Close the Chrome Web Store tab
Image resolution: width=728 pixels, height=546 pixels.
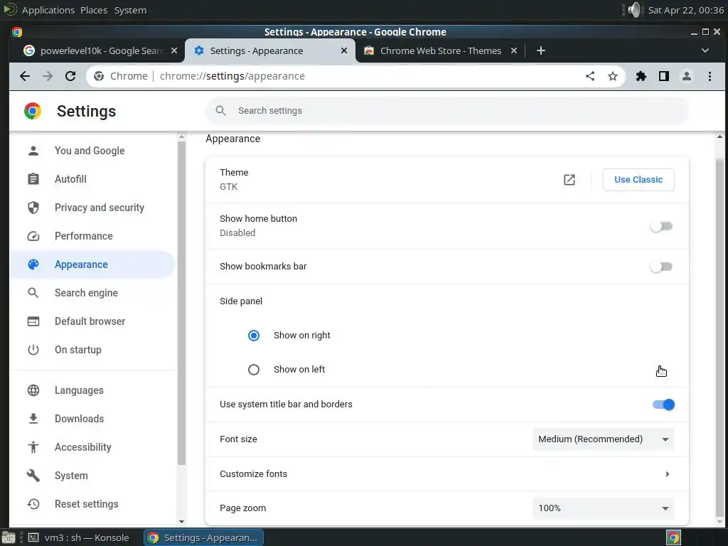(514, 50)
